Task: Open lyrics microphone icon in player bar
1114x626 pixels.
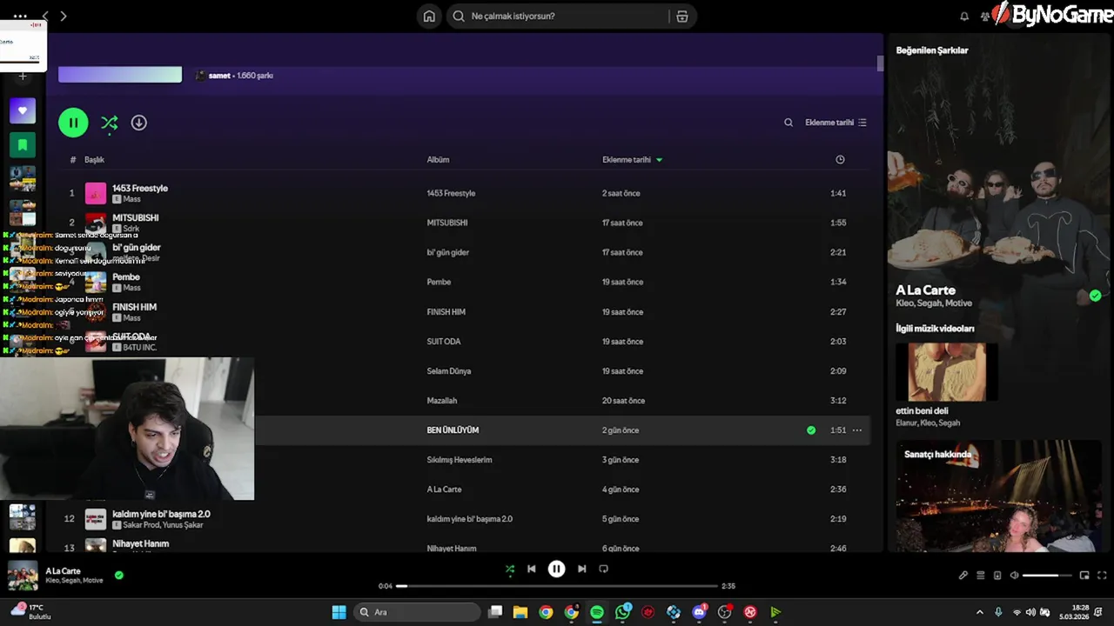Action: pos(963,575)
